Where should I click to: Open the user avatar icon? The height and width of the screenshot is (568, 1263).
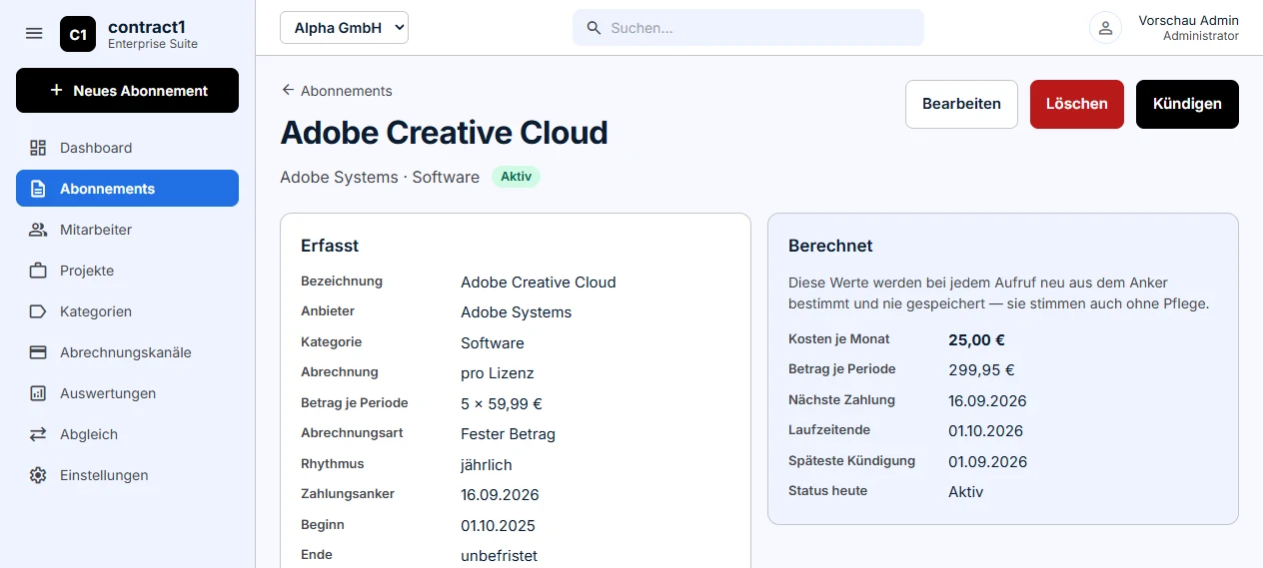point(1105,28)
